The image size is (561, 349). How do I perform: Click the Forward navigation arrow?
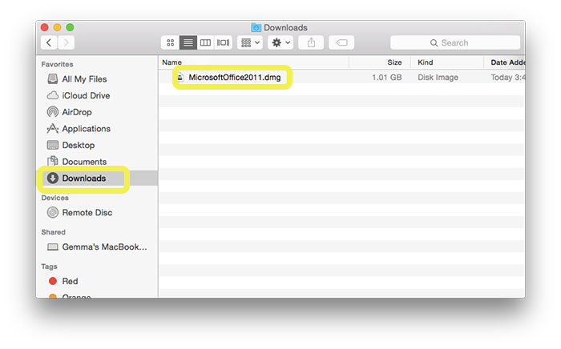(67, 42)
